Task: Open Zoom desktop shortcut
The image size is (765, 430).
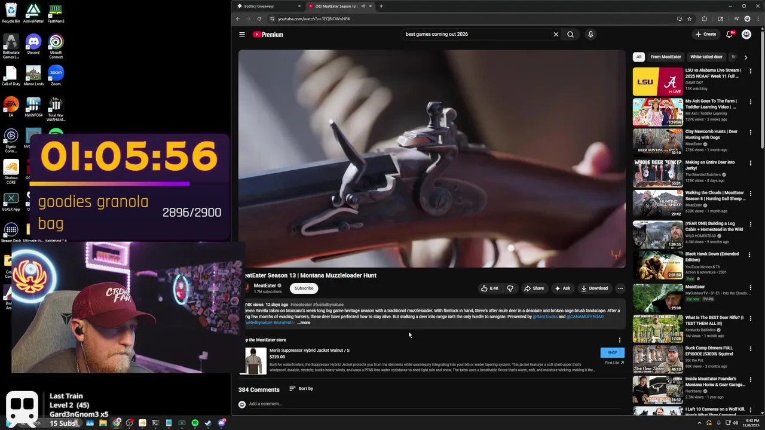Action: point(56,76)
